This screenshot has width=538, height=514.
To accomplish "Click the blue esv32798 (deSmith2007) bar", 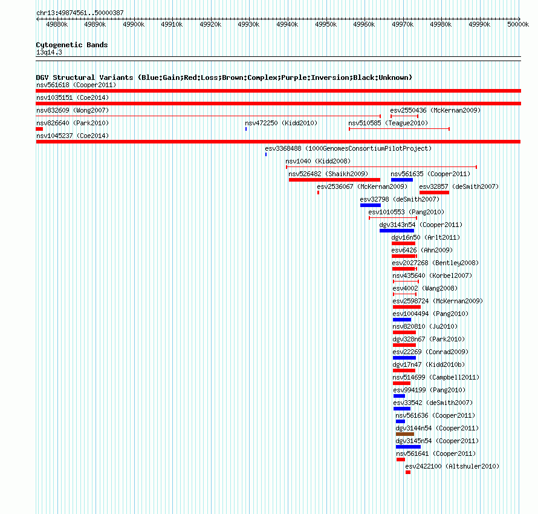I will pos(370,205).
